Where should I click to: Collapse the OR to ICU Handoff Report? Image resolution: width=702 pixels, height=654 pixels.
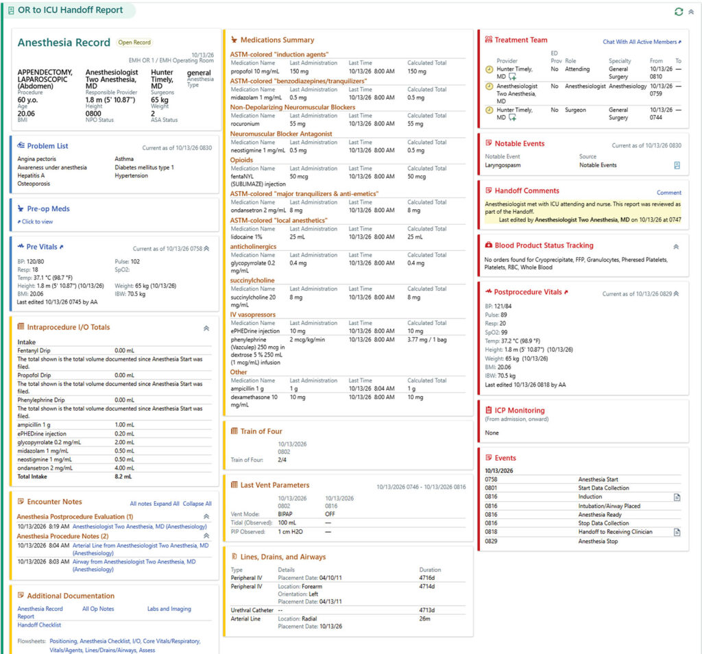pyautogui.click(x=691, y=12)
